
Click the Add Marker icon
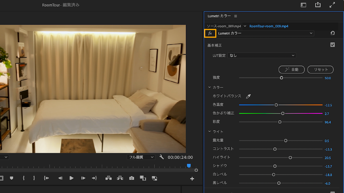[x=11, y=178]
